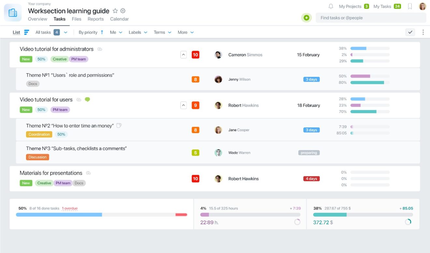Click the green plus button to create a task

(306, 18)
